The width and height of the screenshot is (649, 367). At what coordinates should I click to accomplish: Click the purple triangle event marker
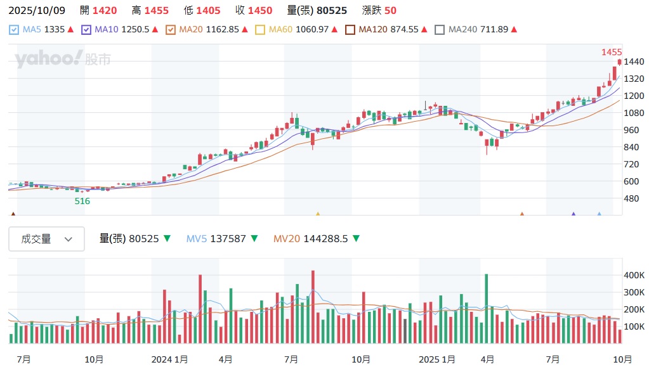574,214
